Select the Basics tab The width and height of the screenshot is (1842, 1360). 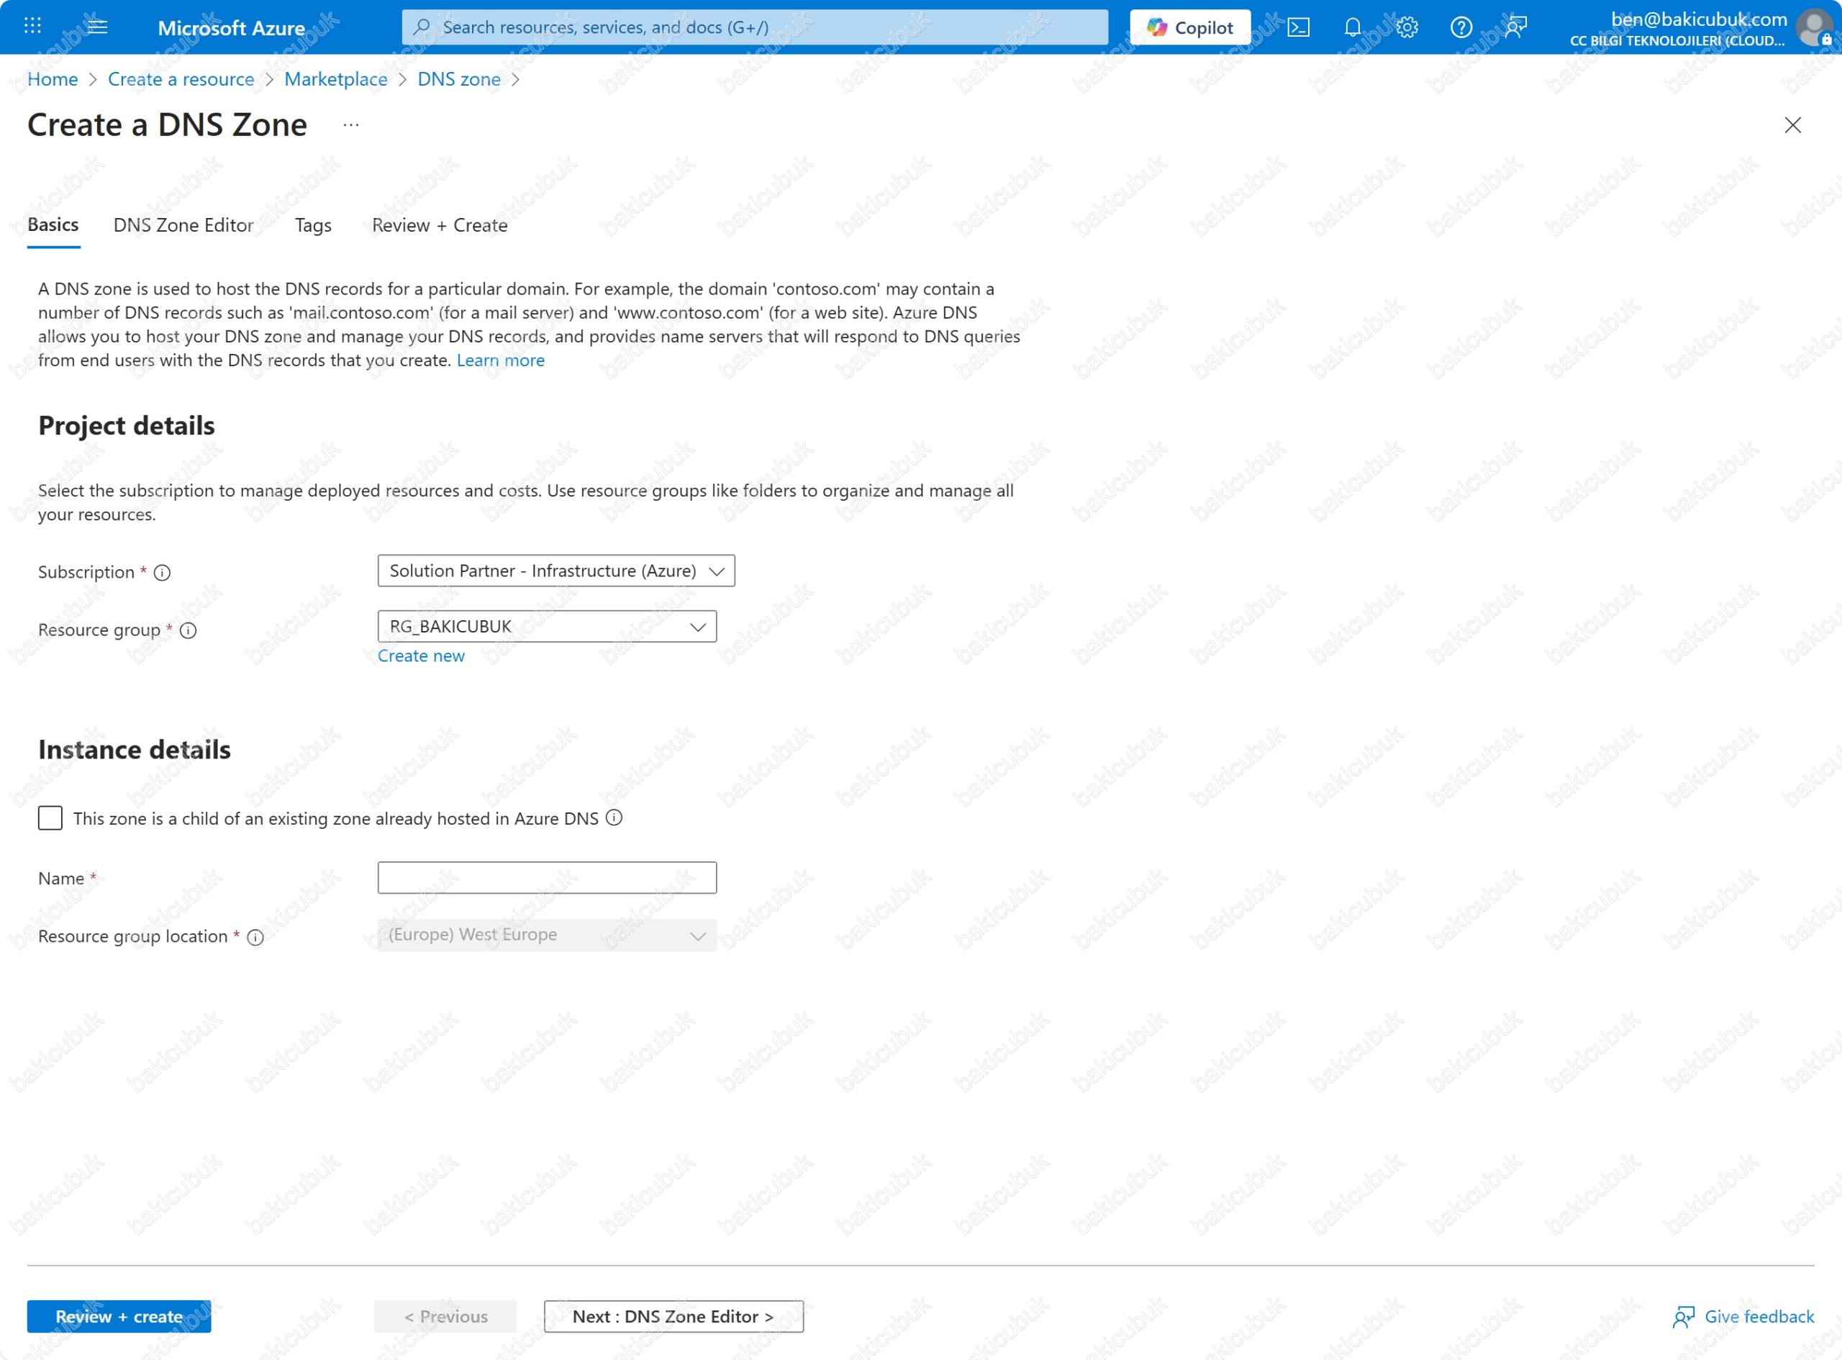53,225
